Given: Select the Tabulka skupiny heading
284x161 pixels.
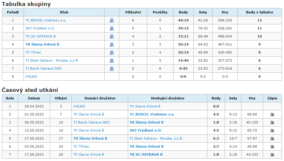Looking at the screenshot, I should pyautogui.click(x=26, y=4).
